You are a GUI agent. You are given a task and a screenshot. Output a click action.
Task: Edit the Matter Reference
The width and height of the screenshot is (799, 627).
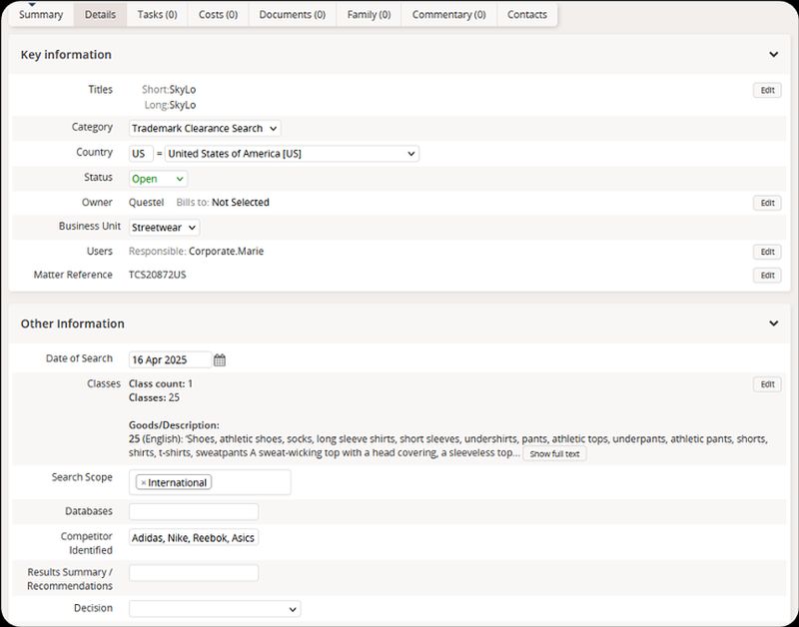coord(766,276)
